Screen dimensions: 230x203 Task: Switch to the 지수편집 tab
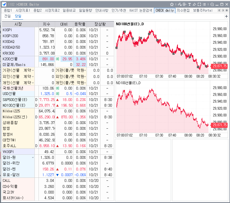(183, 10)
